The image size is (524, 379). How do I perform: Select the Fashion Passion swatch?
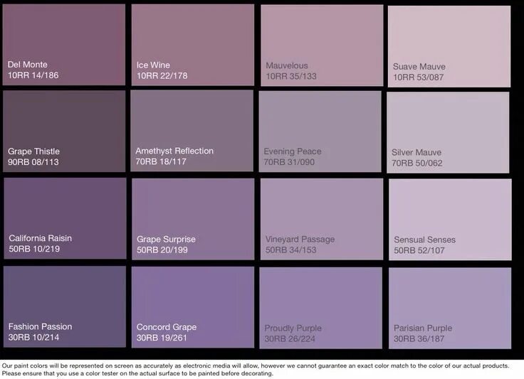pos(65,306)
